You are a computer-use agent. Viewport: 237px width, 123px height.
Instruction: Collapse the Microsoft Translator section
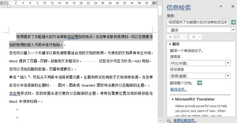point(172,99)
